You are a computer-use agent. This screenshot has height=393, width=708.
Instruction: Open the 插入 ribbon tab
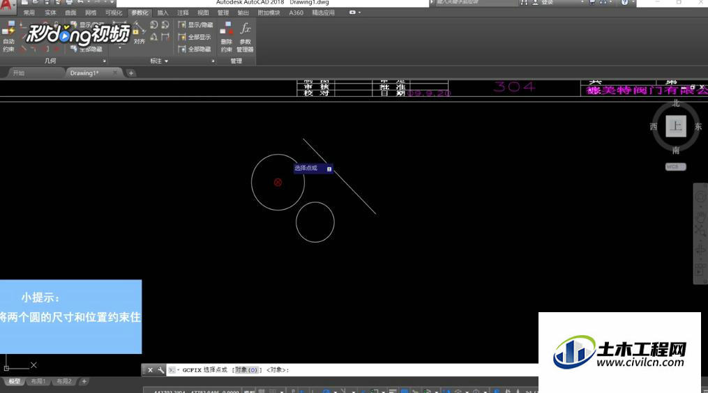click(163, 13)
